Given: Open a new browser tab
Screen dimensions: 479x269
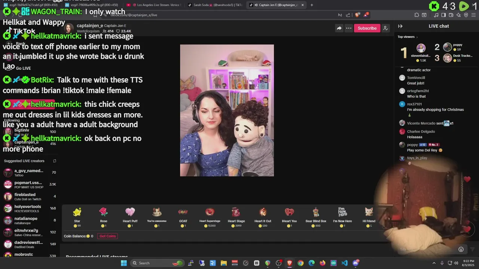Looking at the screenshot, I should (312, 5).
